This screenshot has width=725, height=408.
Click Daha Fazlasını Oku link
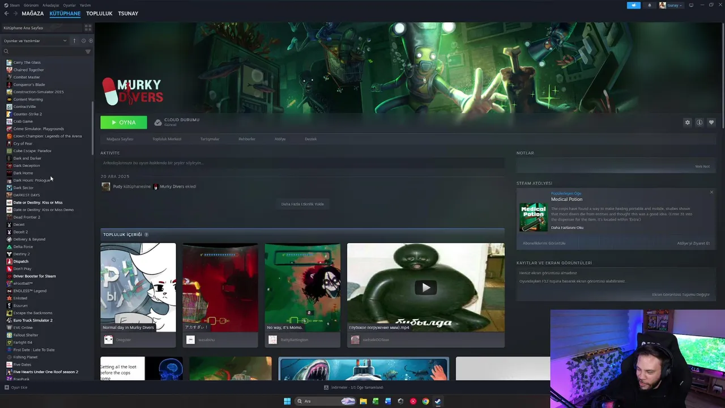pyautogui.click(x=567, y=228)
